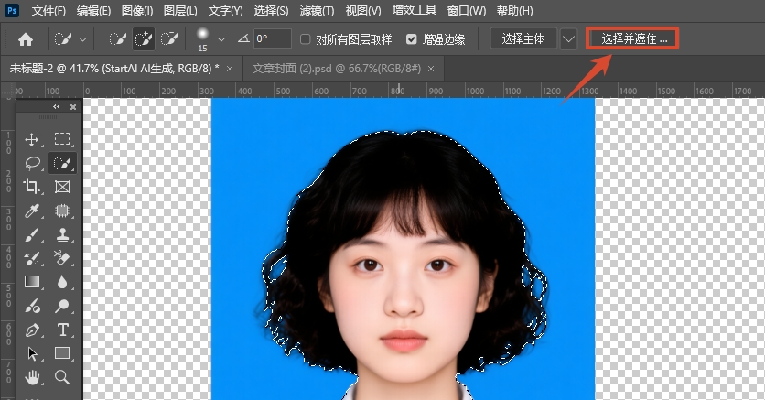
Task: Select the Crop tool
Action: (31, 187)
